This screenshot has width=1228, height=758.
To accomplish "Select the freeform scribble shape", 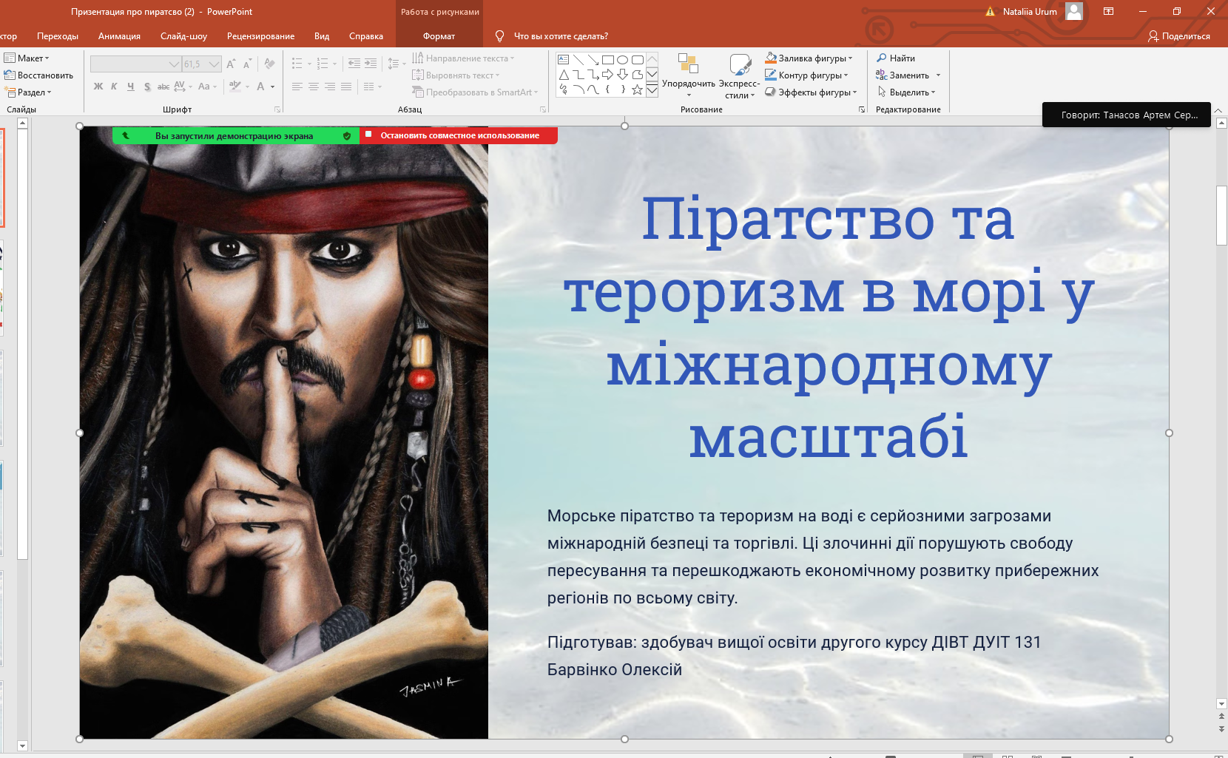I will pos(564,89).
